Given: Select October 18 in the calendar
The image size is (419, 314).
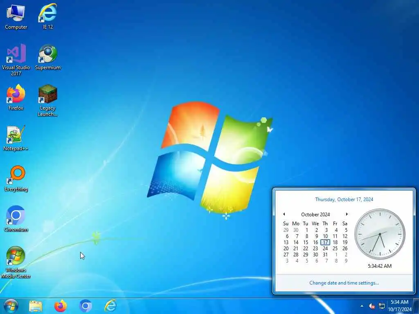Looking at the screenshot, I should point(335,242).
